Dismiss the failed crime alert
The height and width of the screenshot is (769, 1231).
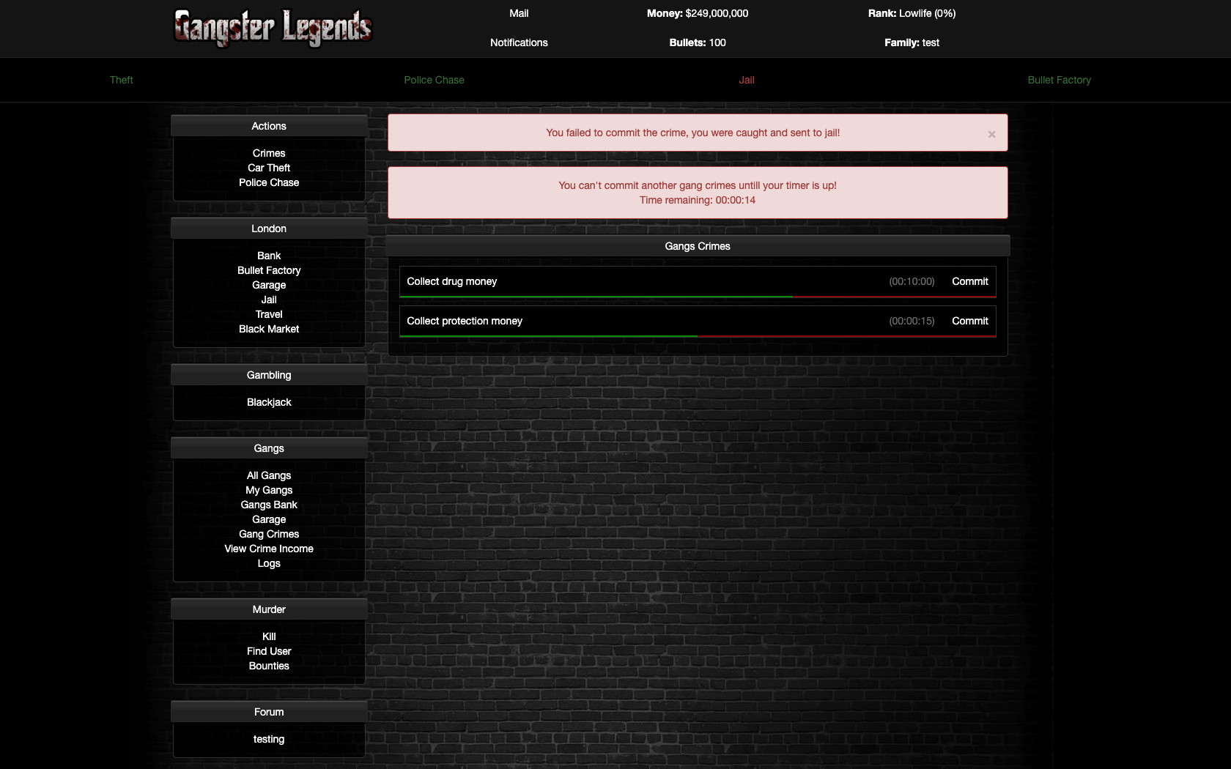(991, 134)
